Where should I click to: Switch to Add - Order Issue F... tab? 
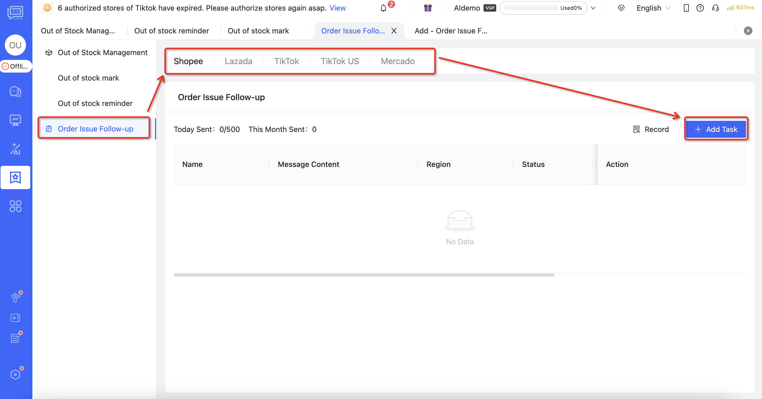451,31
